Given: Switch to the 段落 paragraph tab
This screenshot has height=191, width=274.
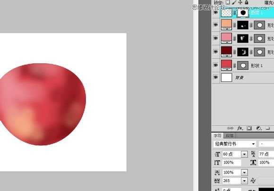Looking at the screenshot, I should tap(230, 135).
